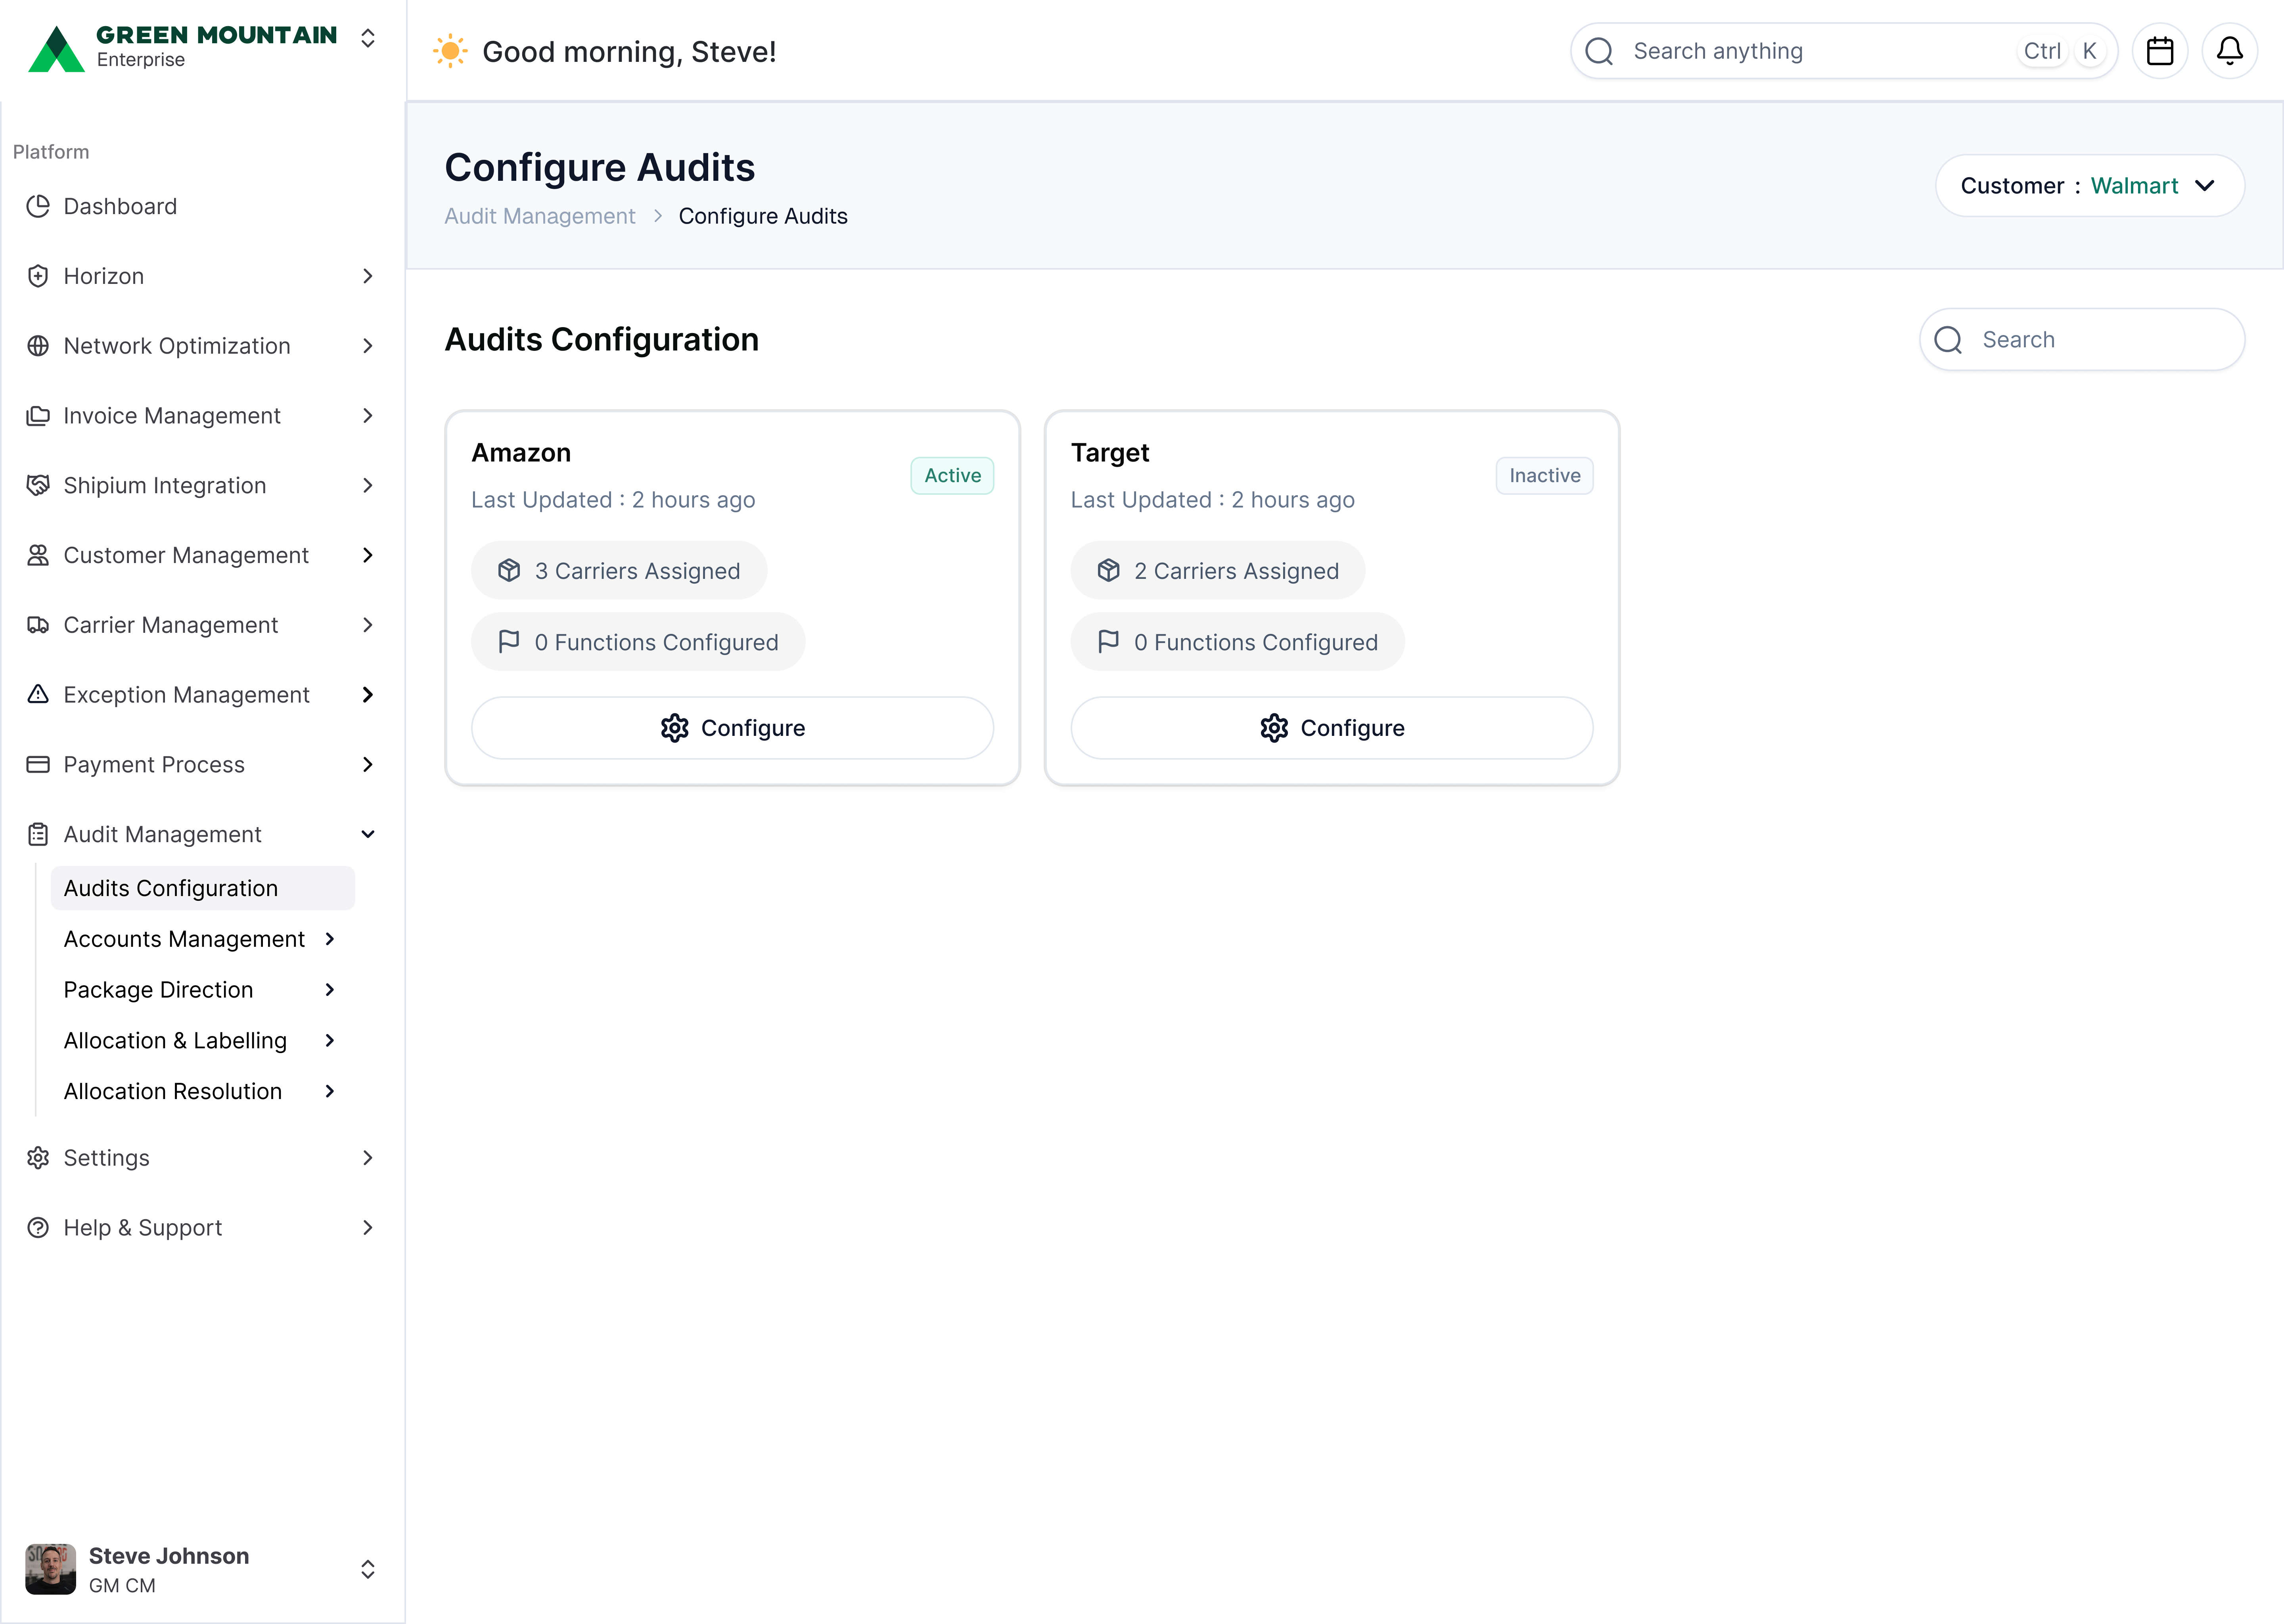Open the Customer Walmart dropdown
This screenshot has width=2284, height=1624.
point(2090,186)
